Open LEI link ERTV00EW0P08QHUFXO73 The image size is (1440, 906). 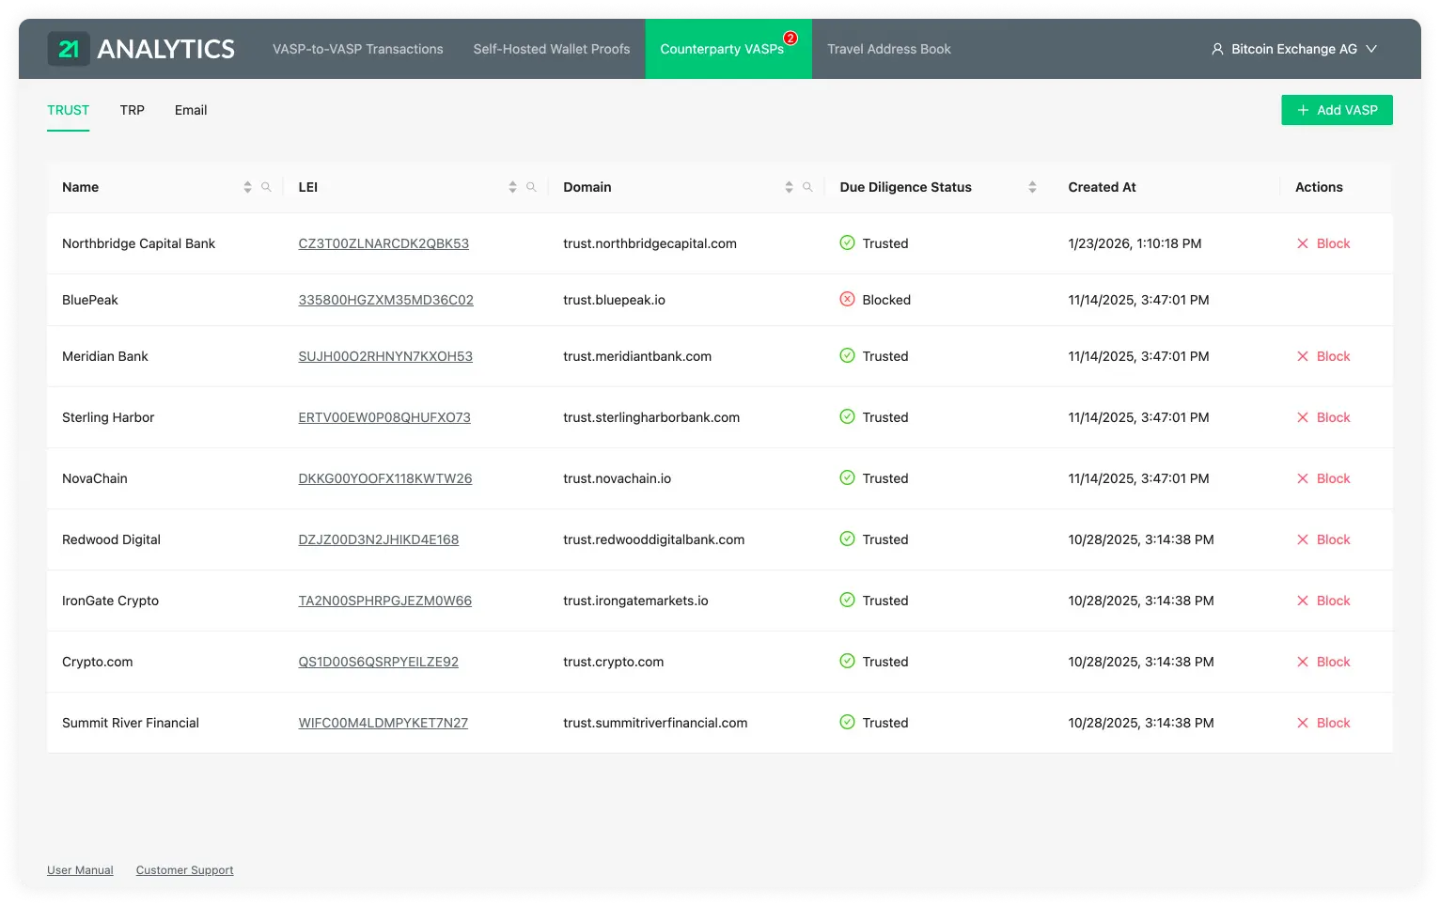tap(384, 417)
